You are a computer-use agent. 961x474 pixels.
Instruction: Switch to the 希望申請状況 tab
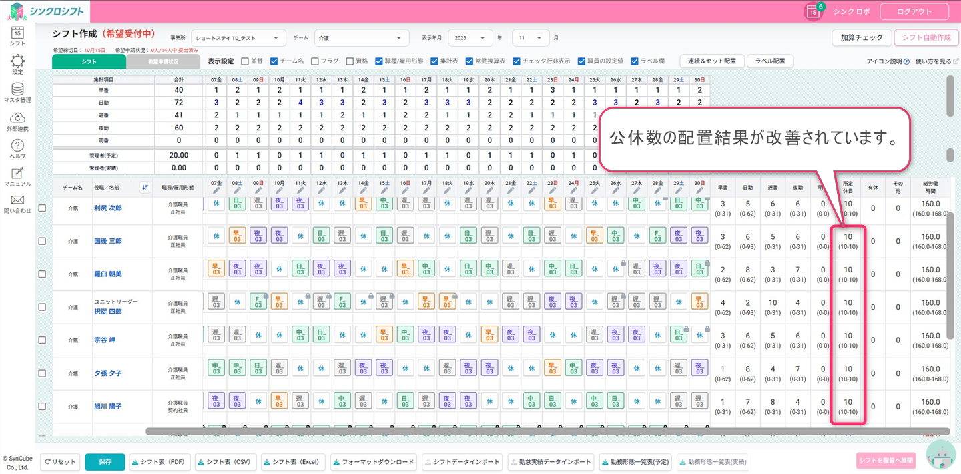point(163,61)
